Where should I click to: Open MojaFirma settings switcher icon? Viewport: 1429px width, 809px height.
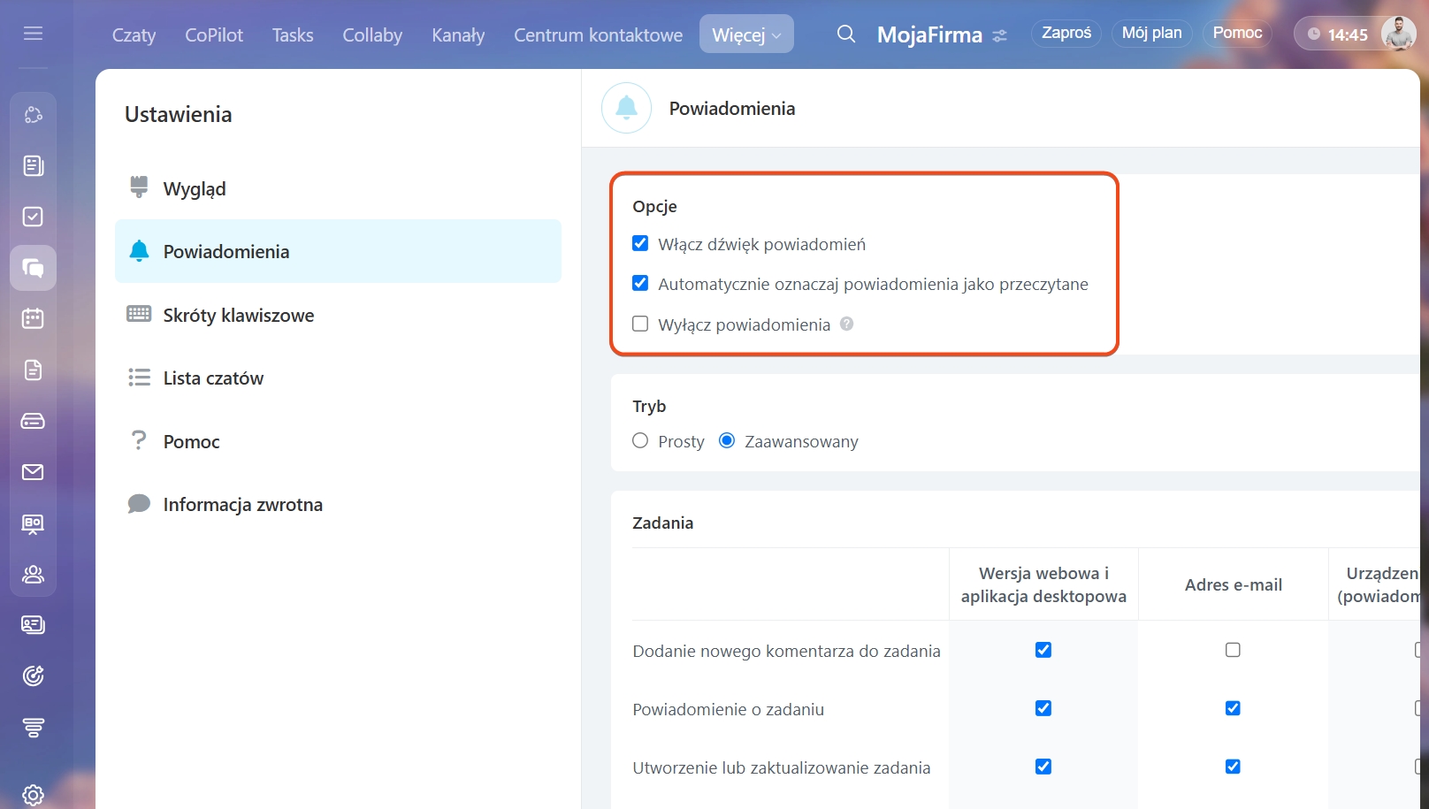(x=999, y=35)
